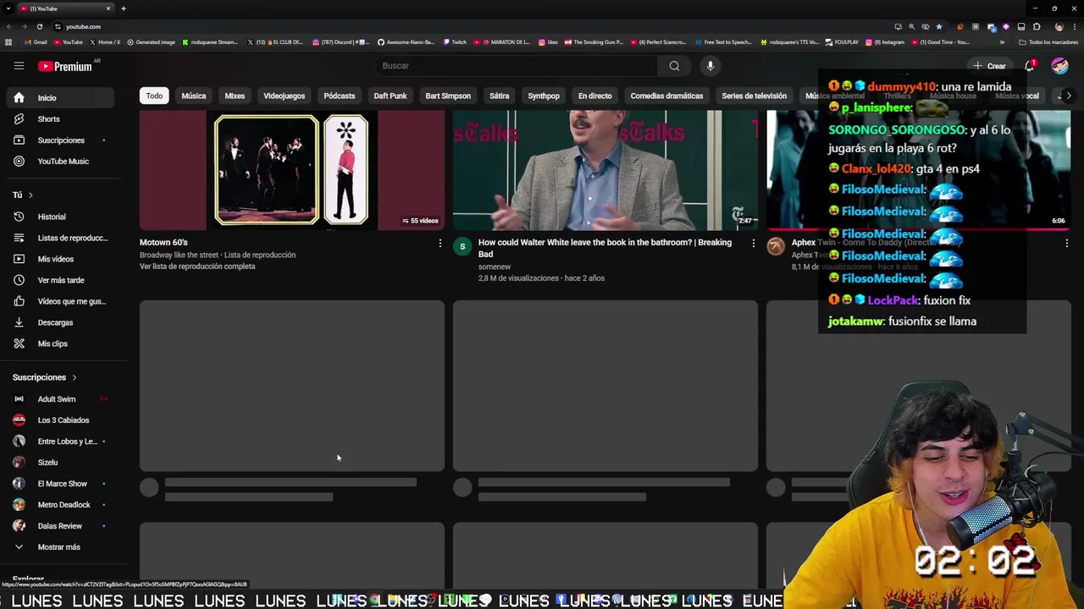Select the Series de televisión filter chip

(x=754, y=96)
